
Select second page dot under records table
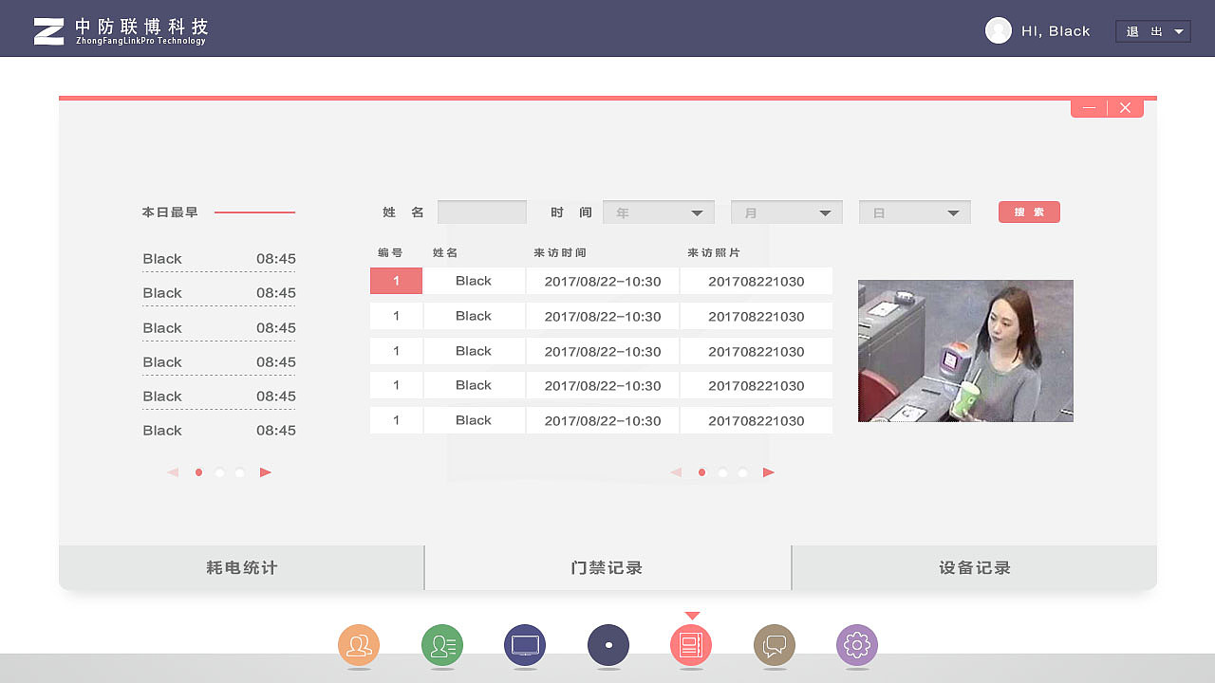[x=722, y=472]
